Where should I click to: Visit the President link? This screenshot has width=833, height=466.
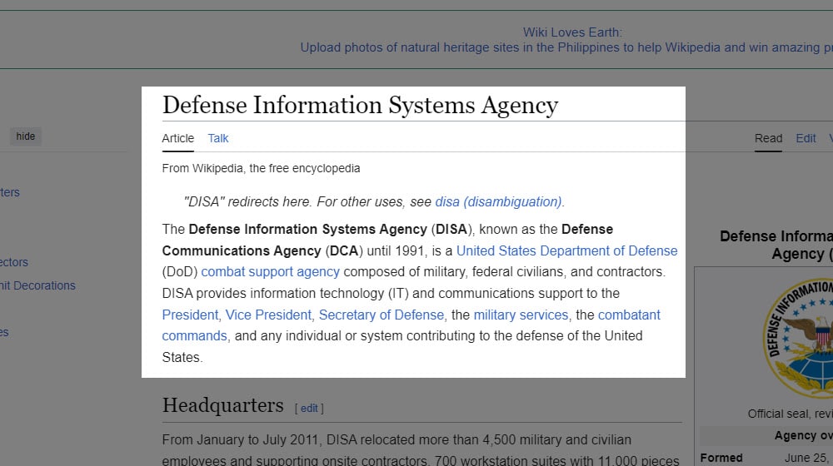click(190, 315)
